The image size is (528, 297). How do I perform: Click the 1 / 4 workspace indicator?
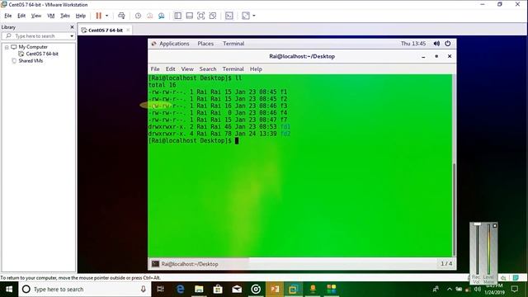point(446,264)
